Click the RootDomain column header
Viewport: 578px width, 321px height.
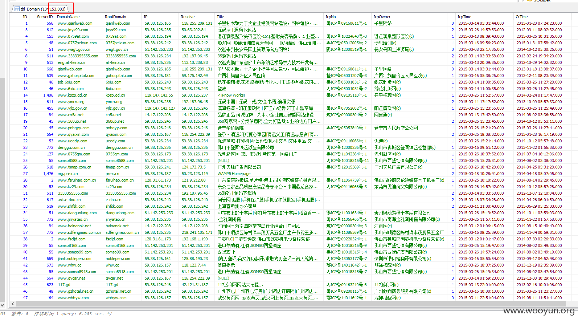(x=115, y=17)
